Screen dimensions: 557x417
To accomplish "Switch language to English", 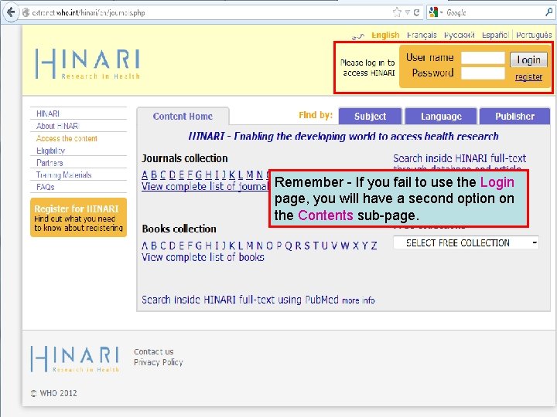I will [385, 35].
